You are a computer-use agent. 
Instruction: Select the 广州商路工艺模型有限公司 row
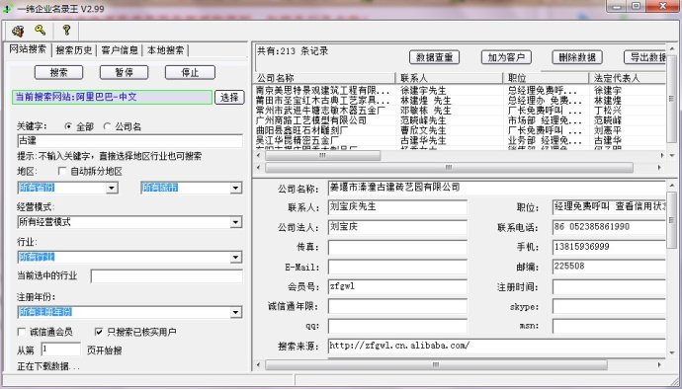point(460,120)
